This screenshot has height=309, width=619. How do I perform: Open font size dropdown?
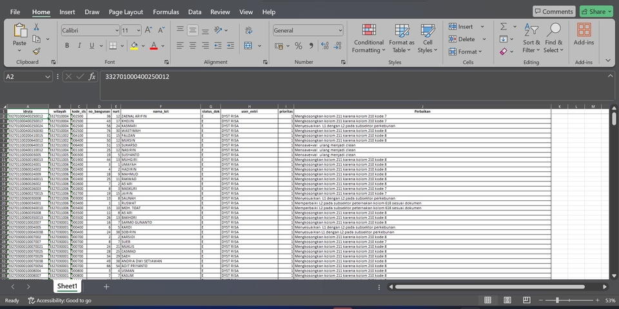pyautogui.click(x=139, y=30)
